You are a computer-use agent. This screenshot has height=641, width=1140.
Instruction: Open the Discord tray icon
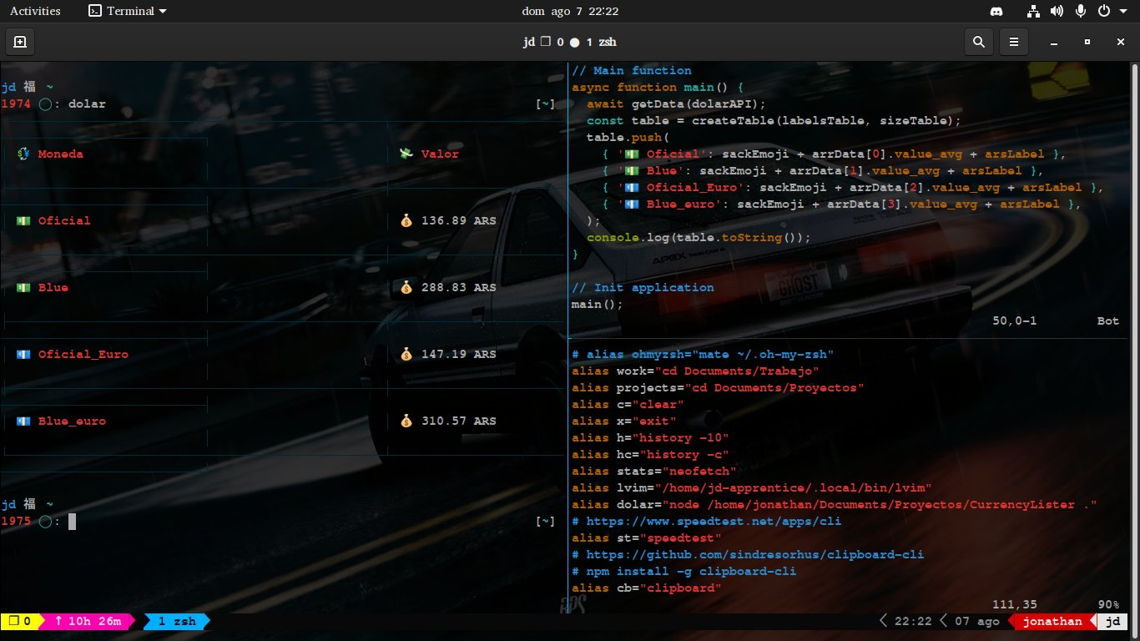[995, 11]
